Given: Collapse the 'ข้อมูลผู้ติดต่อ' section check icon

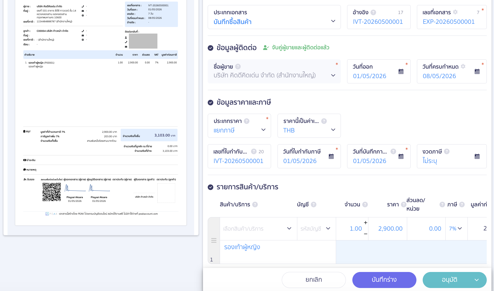Looking at the screenshot, I should coord(210,48).
